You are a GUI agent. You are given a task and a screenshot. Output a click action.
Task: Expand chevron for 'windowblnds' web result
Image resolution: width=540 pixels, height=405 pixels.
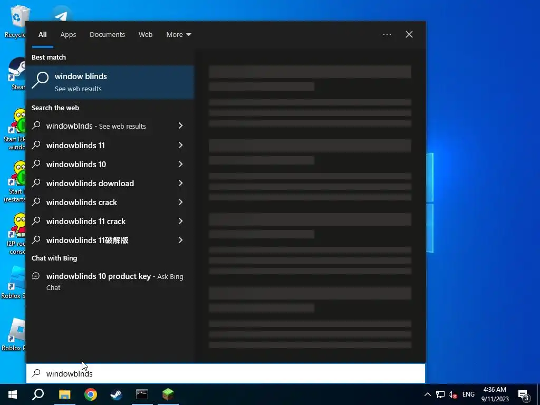(x=180, y=126)
